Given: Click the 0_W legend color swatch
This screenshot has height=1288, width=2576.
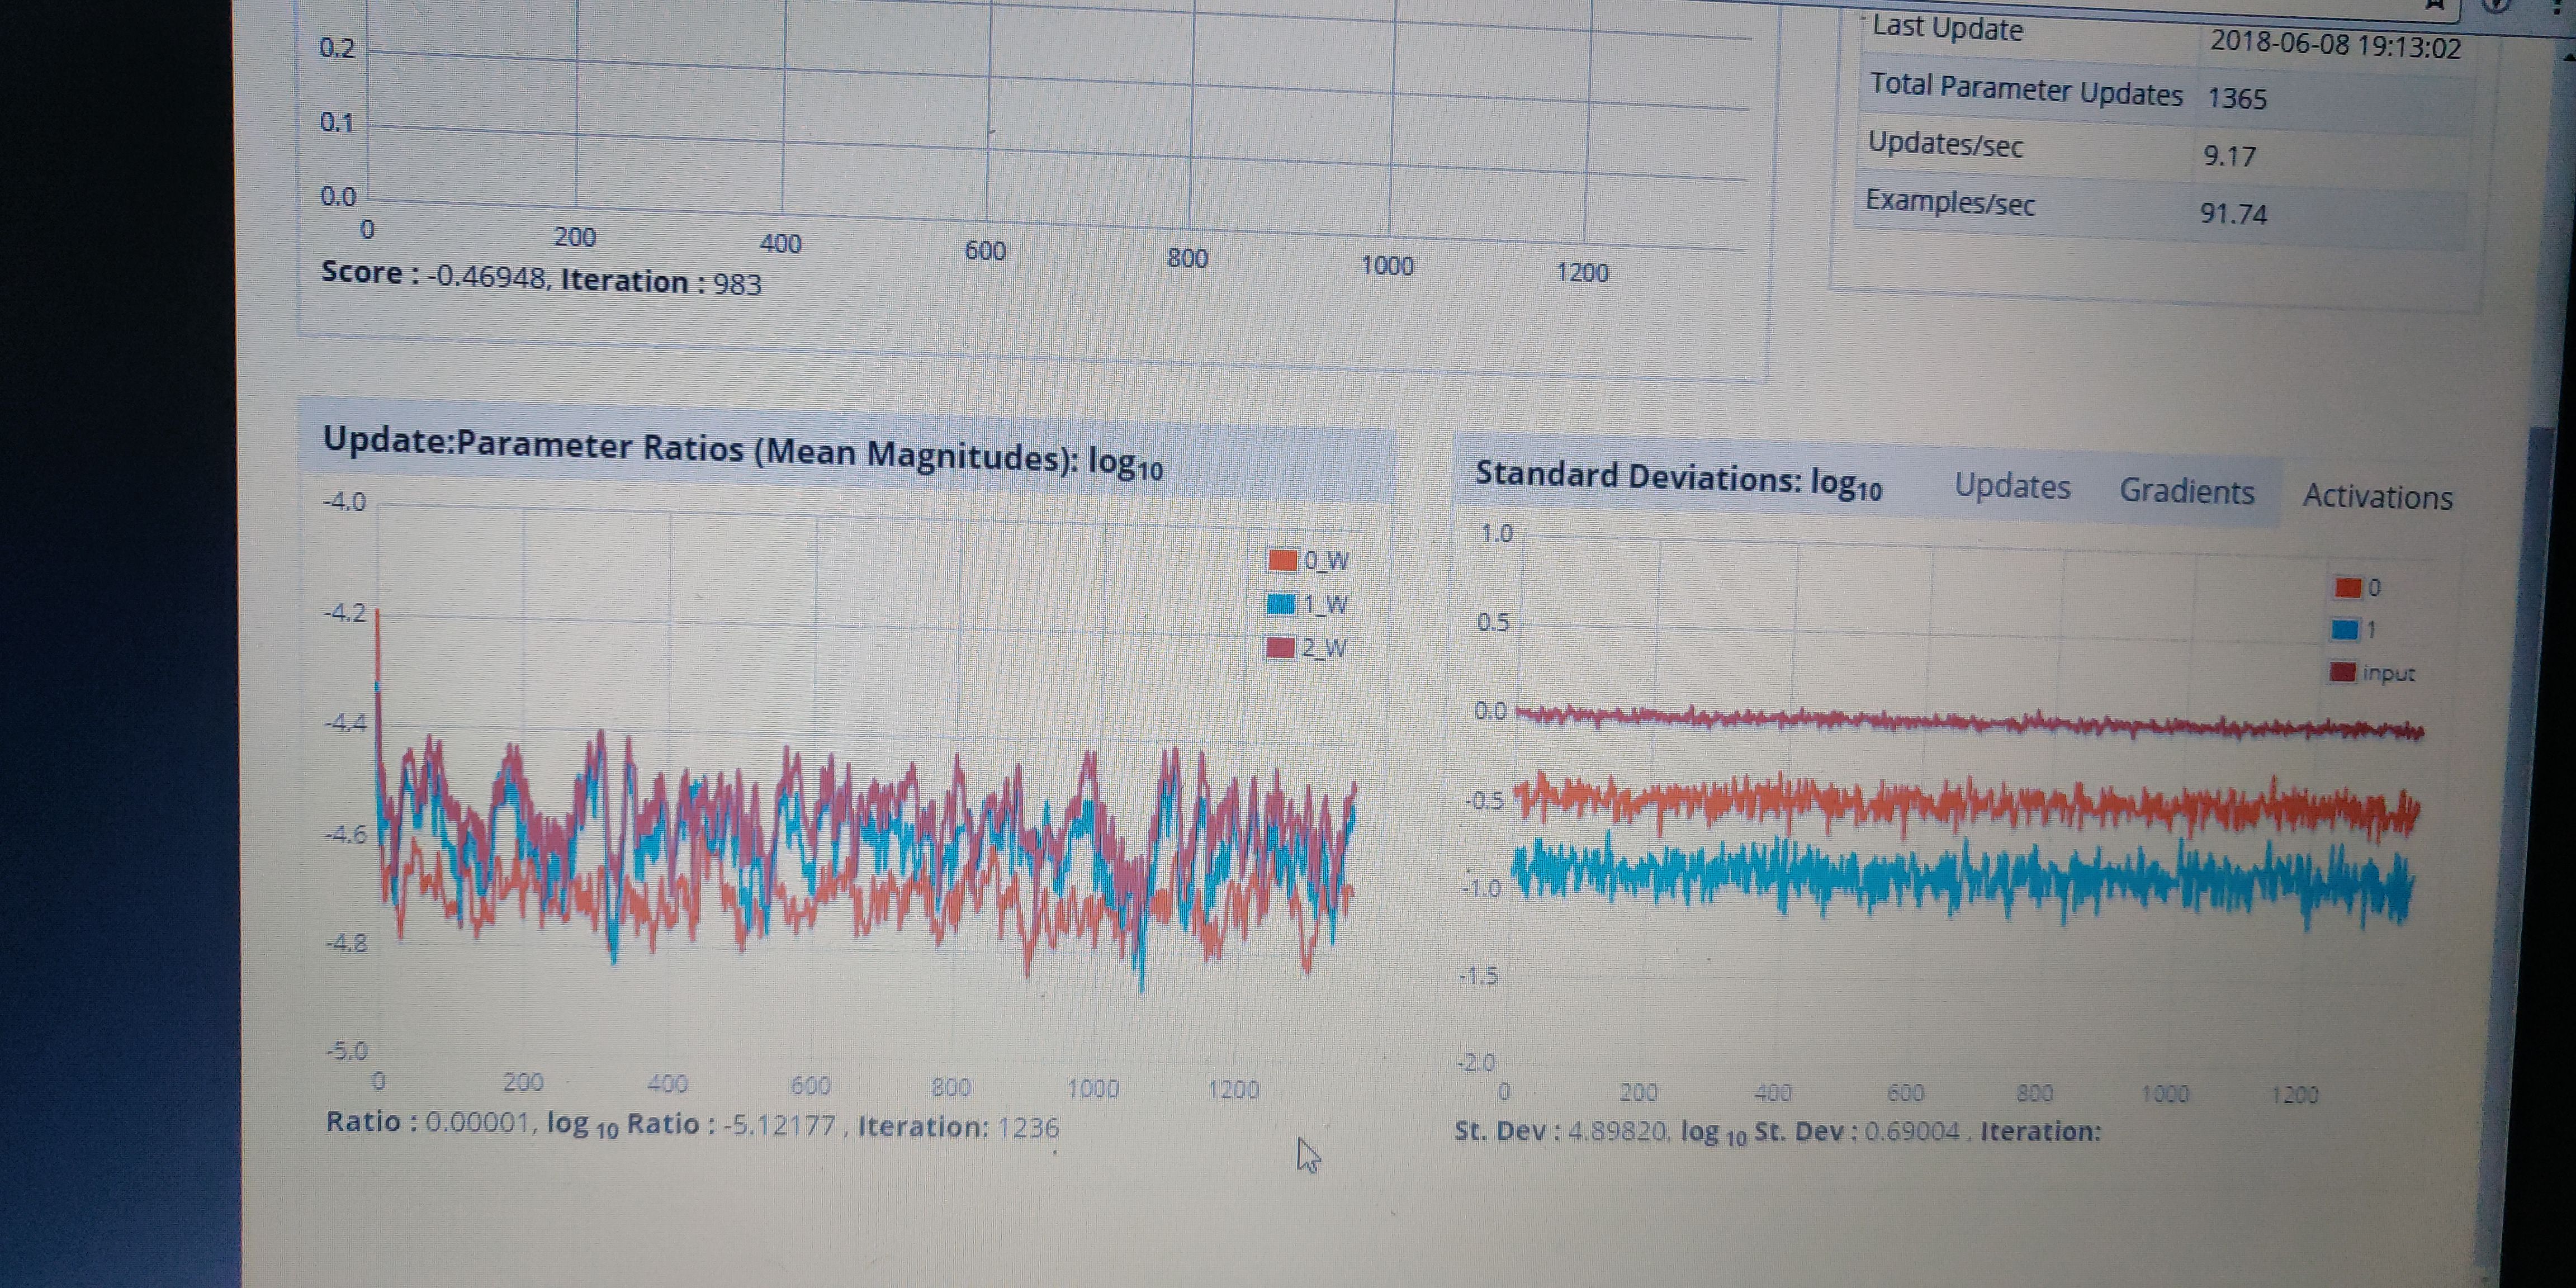Looking at the screenshot, I should (1282, 560).
